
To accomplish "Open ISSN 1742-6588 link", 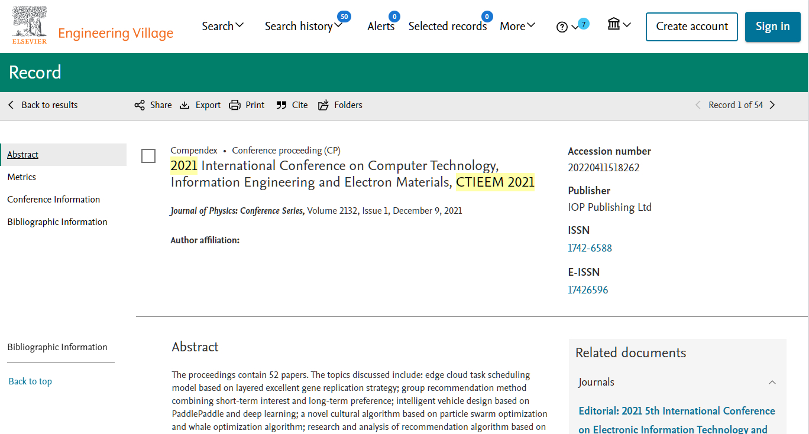I will pyautogui.click(x=590, y=248).
